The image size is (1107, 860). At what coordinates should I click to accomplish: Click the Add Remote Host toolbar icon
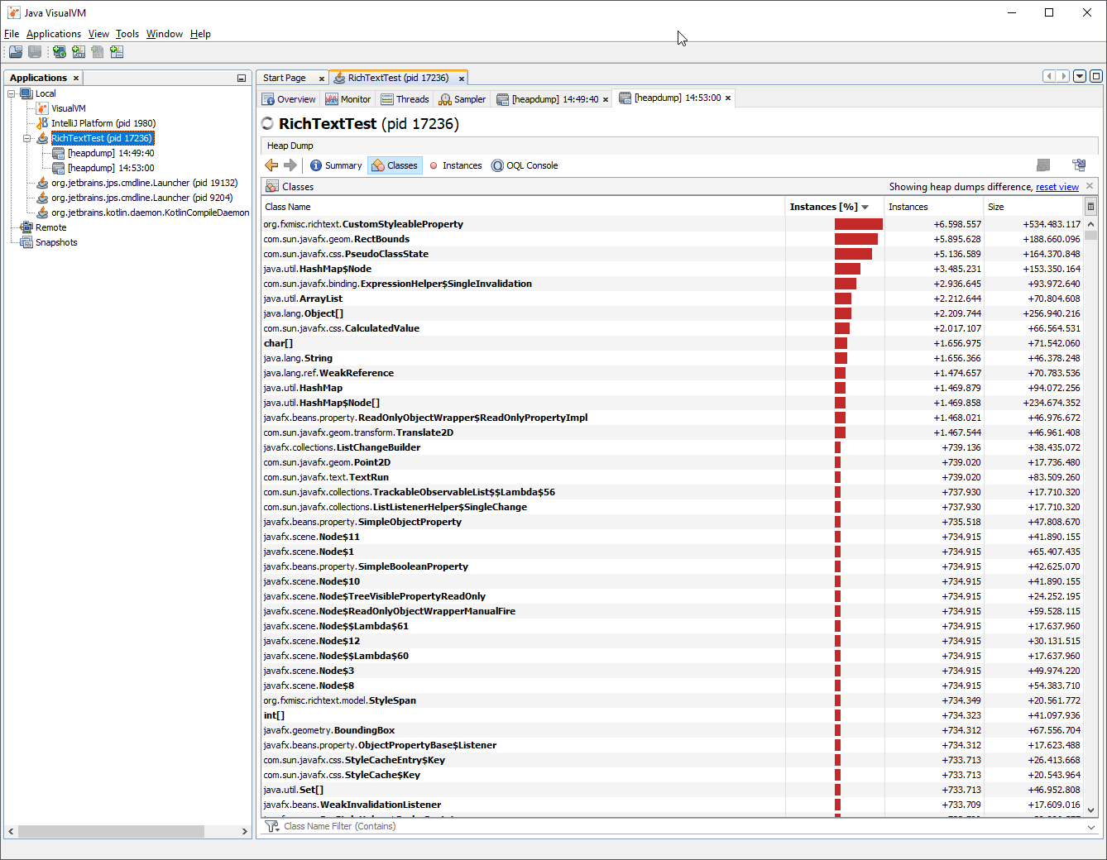59,51
